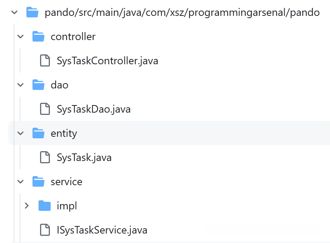The width and height of the screenshot is (330, 243).
Task: Click the file icon for SysTaskDao.java
Action: [45, 109]
